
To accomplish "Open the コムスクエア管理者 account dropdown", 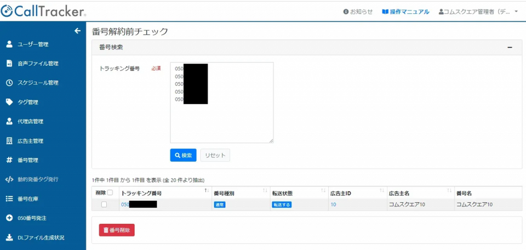I will click(479, 12).
